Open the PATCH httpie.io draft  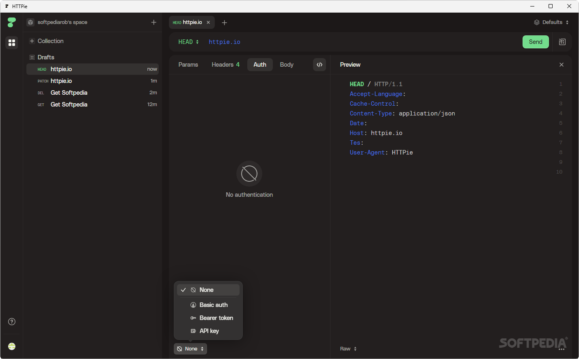[93, 81]
